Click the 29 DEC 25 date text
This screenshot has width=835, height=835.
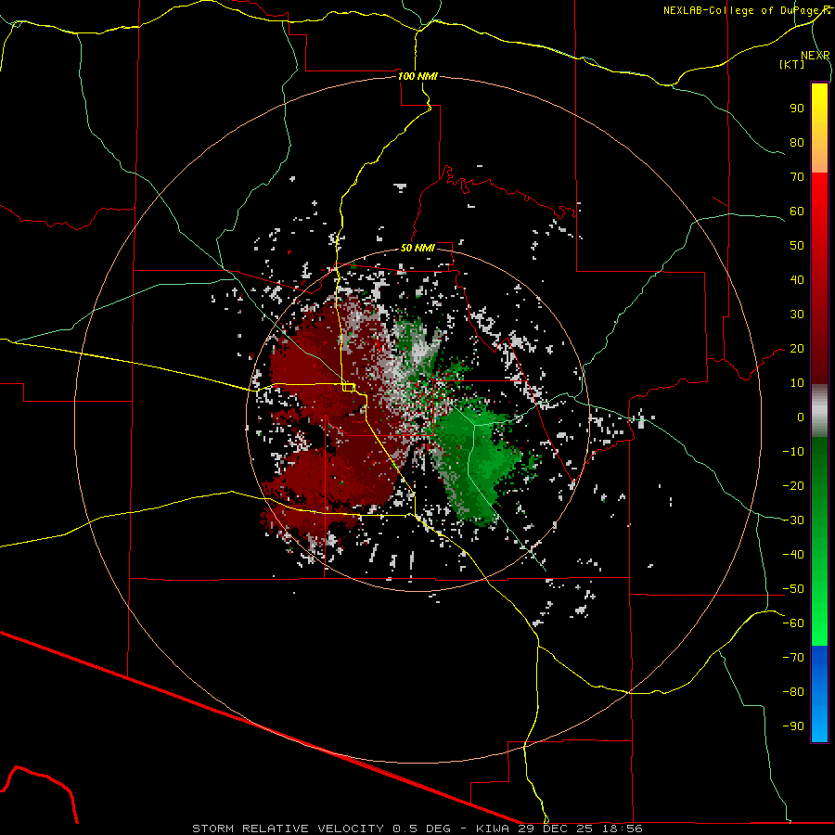(556, 829)
